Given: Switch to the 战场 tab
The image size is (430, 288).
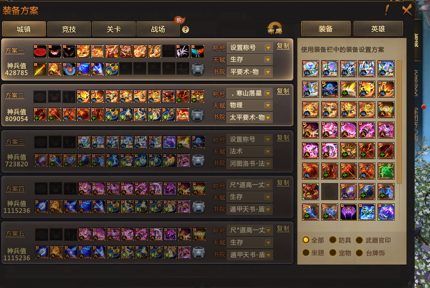Looking at the screenshot, I should [x=158, y=29].
